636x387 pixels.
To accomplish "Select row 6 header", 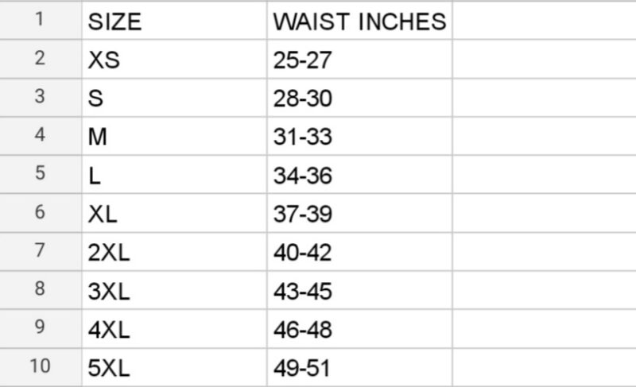I will coord(40,214).
